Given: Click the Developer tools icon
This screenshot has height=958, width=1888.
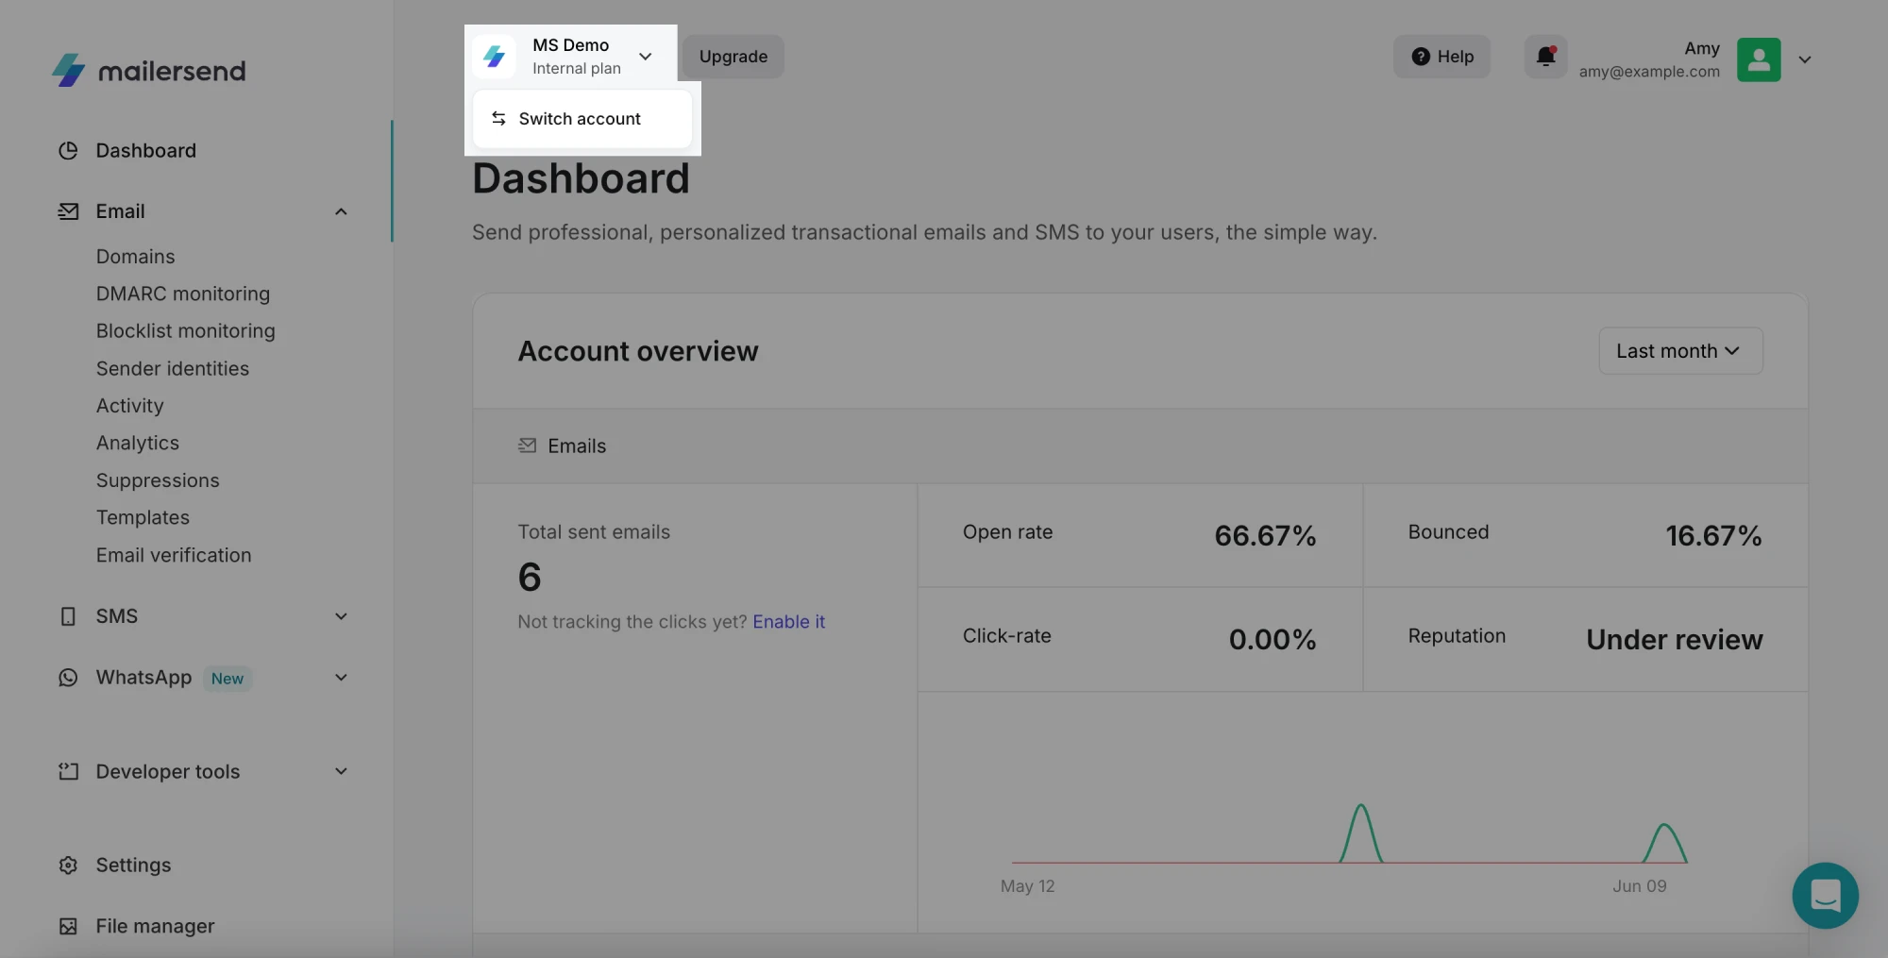Looking at the screenshot, I should (68, 772).
